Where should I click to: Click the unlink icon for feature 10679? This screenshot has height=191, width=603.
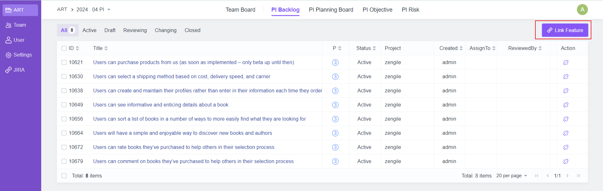point(566,161)
